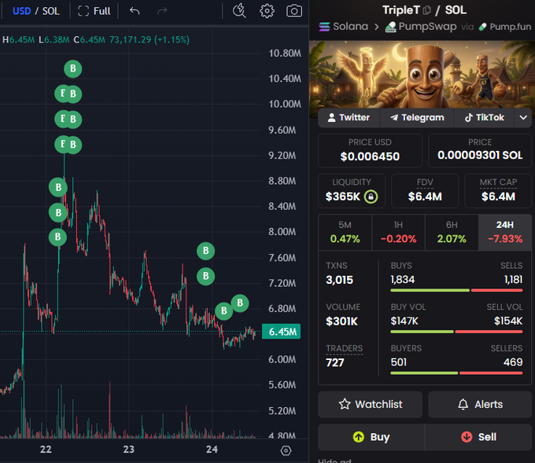
Task: Click the FDV label
Action: pos(425,182)
